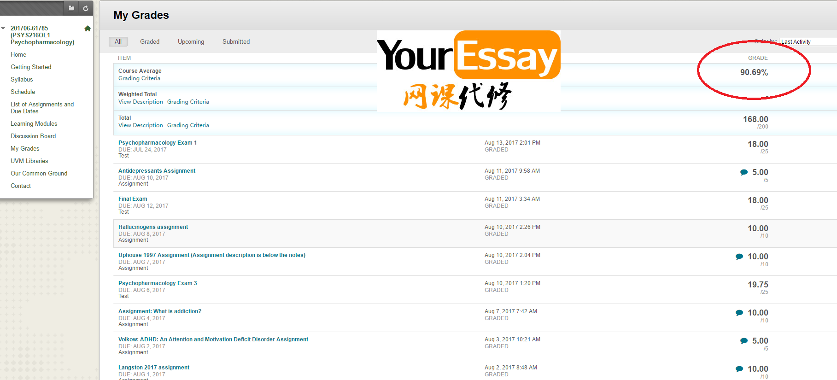
Task: Open Uphouse 1997 Assignment link
Action: tap(212, 255)
